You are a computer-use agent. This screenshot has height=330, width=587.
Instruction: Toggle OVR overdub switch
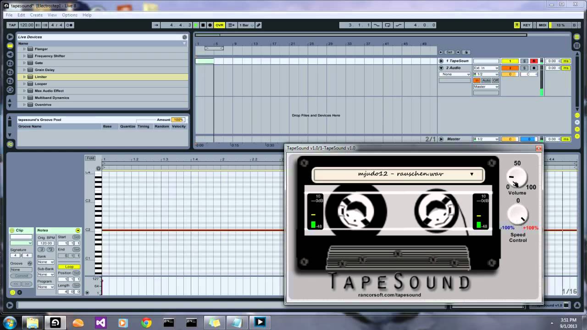(220, 25)
